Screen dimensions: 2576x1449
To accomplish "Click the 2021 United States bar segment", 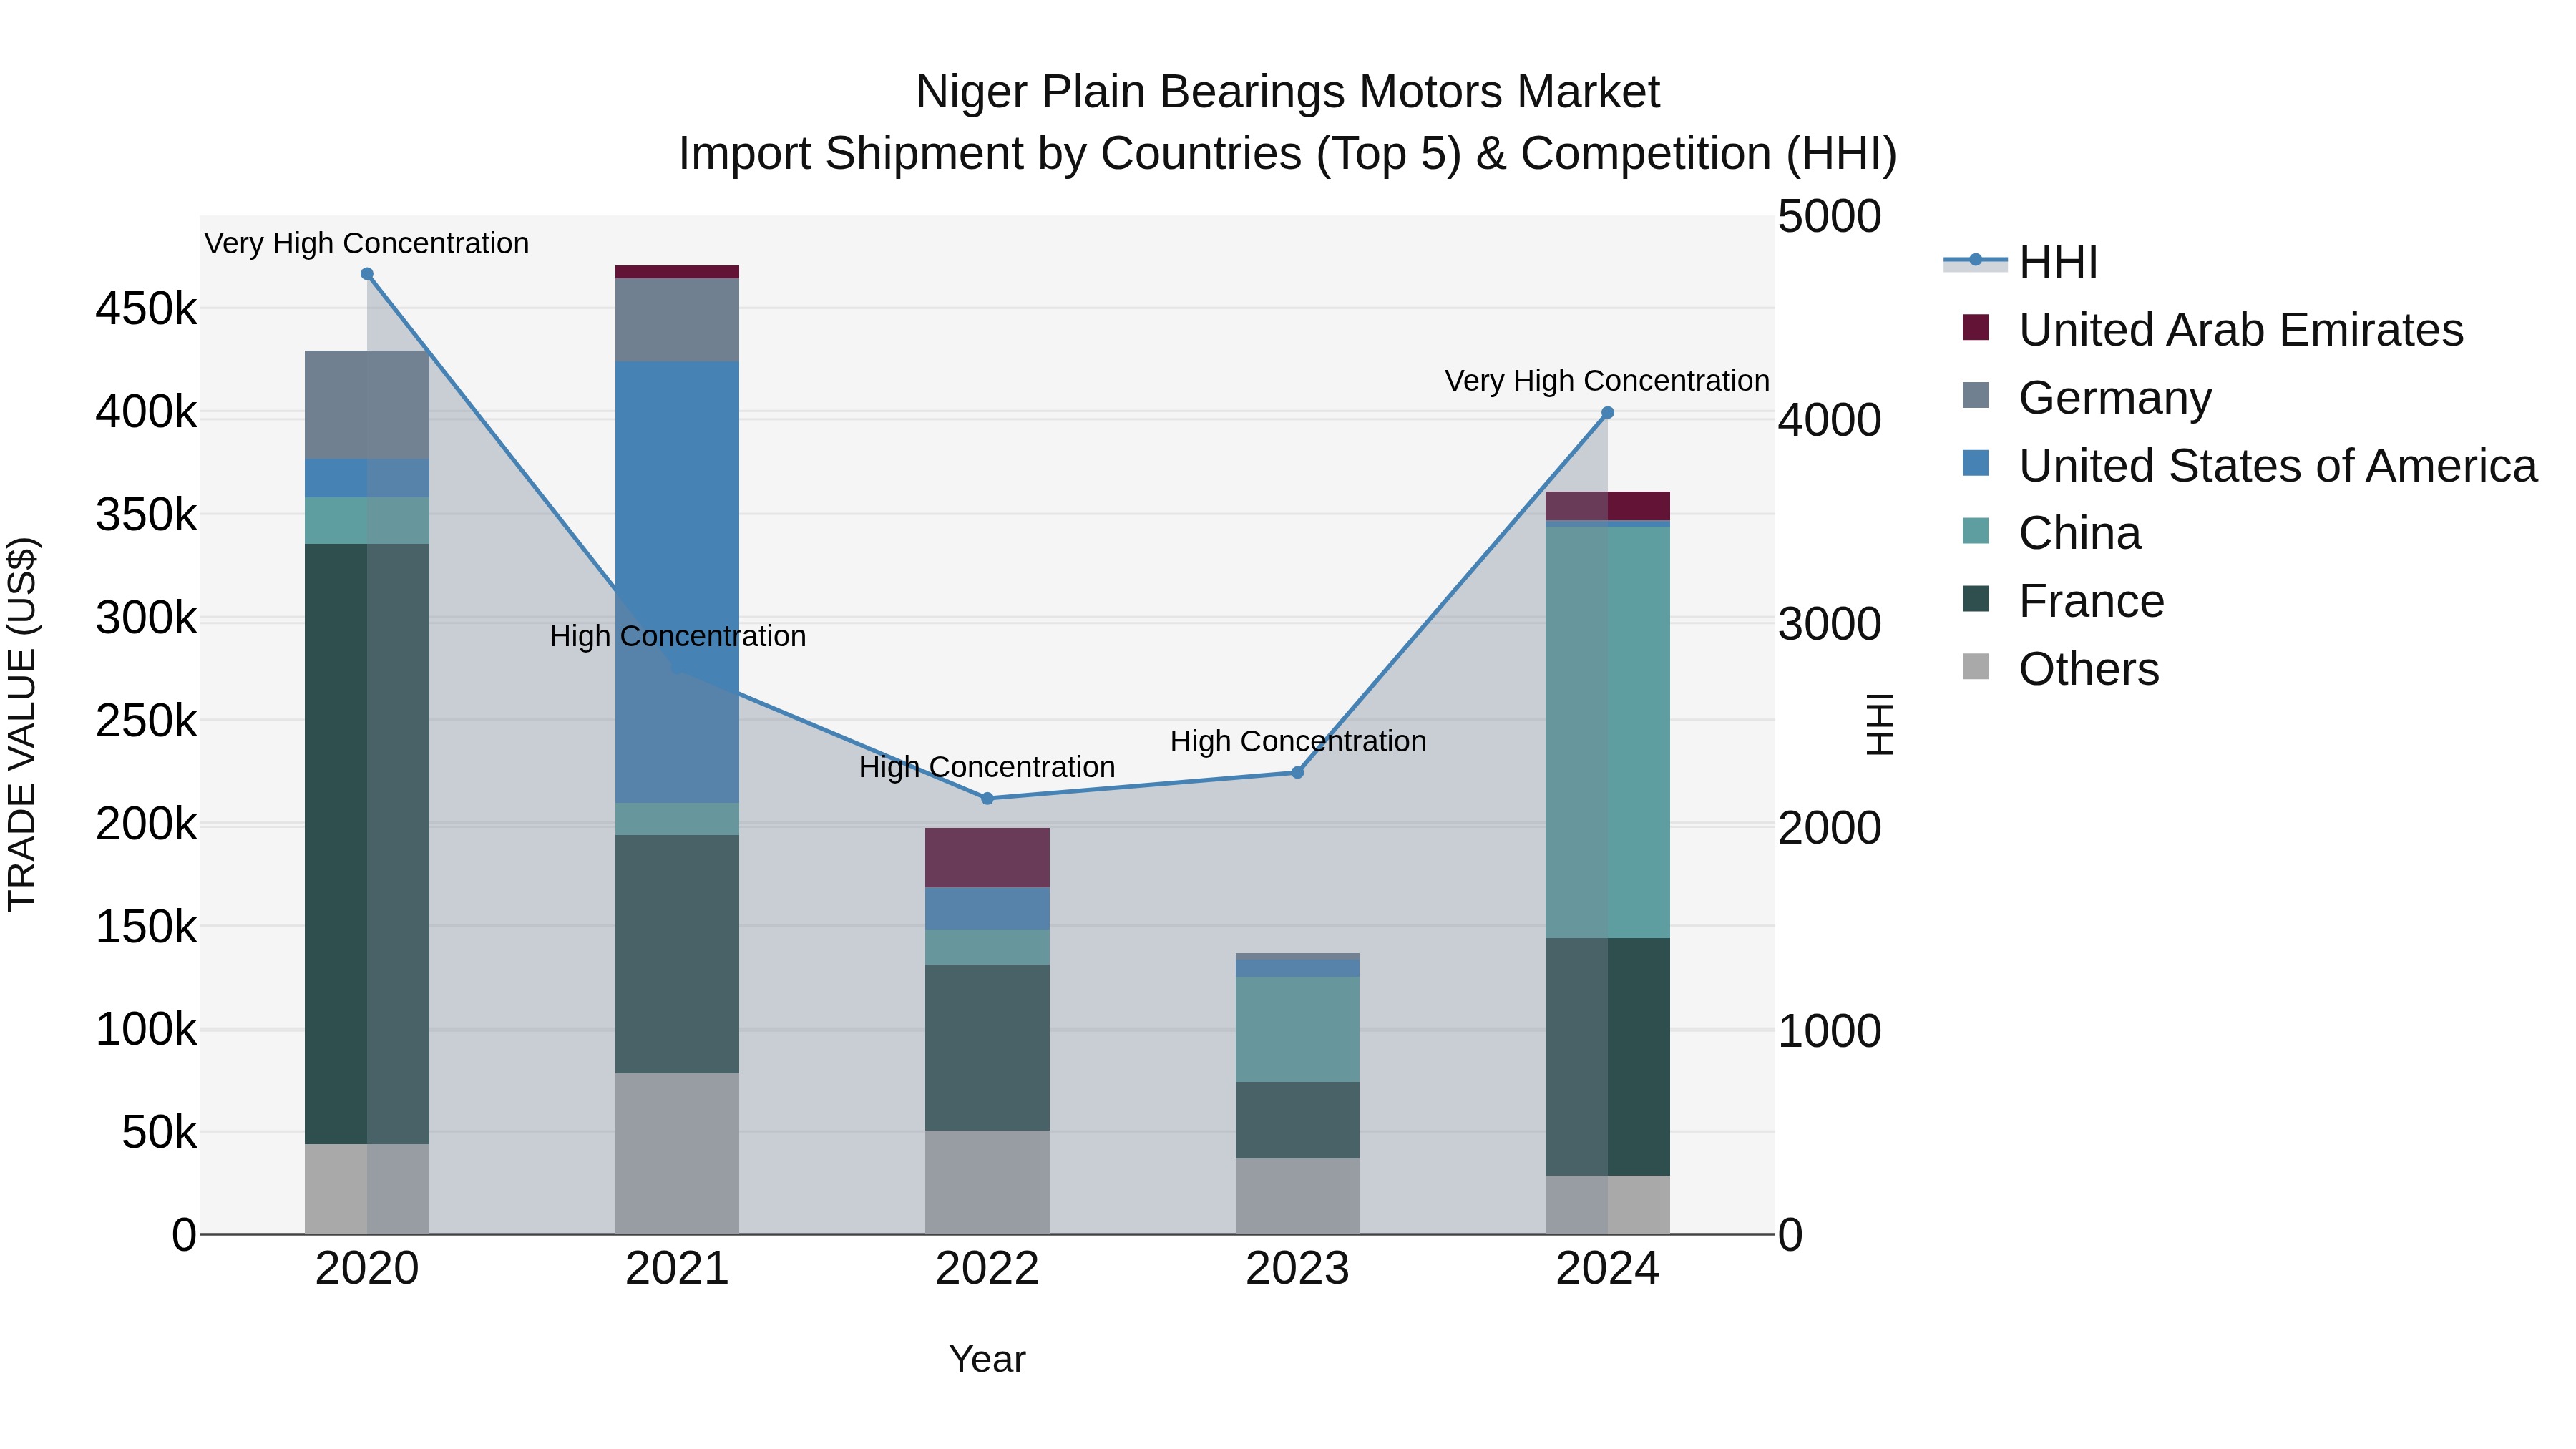I will [x=677, y=582].
